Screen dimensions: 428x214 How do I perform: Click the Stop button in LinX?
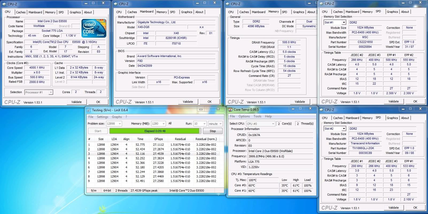pos(213,131)
